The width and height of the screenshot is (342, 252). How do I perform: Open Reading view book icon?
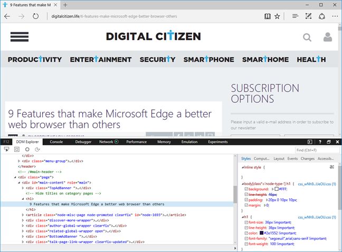pyautogui.click(x=268, y=16)
